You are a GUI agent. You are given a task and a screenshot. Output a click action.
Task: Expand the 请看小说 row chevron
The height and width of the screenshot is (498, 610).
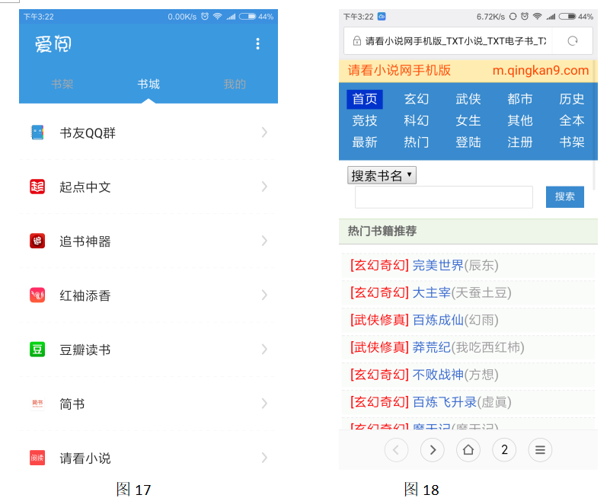[264, 458]
